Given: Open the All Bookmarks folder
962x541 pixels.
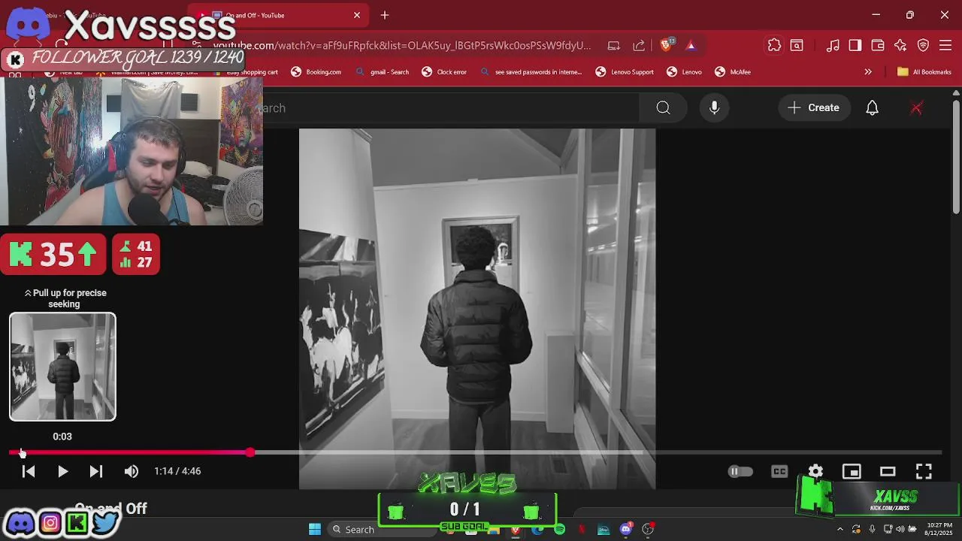Looking at the screenshot, I should coord(924,72).
